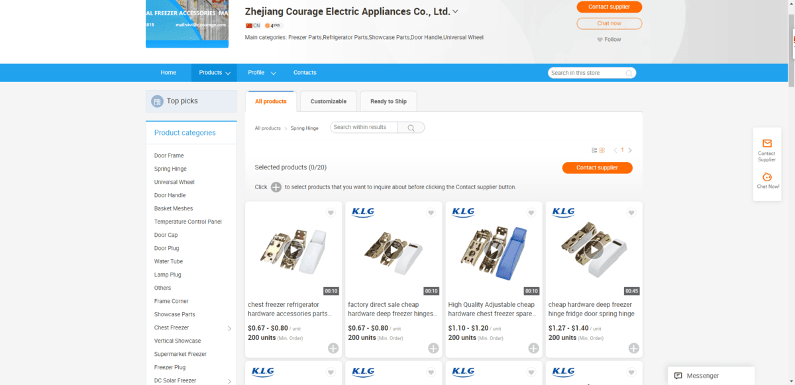Favorite the factory direct sale hinges product
Screen dimensions: 795x385
click(x=431, y=213)
